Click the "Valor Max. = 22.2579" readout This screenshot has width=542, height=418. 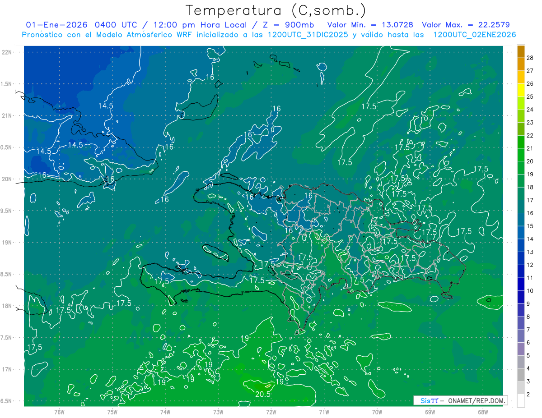466,25
